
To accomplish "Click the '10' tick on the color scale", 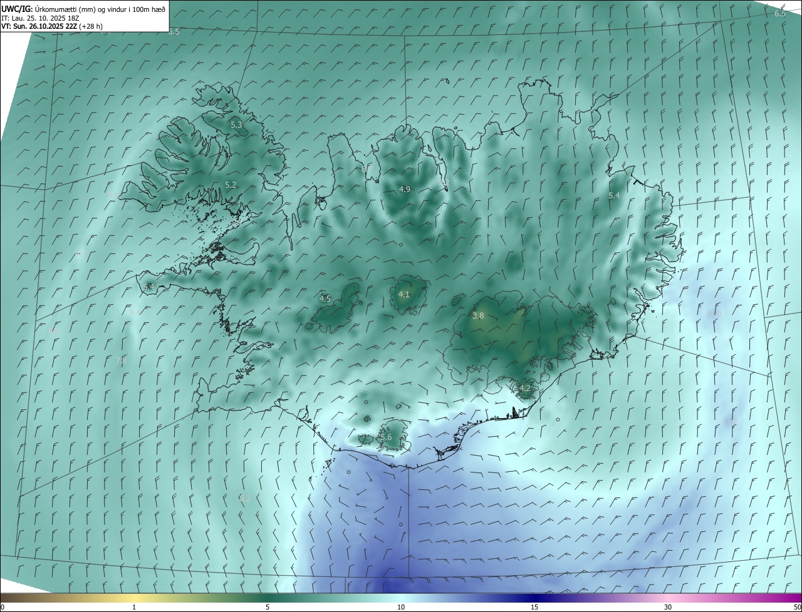I will coord(401,607).
